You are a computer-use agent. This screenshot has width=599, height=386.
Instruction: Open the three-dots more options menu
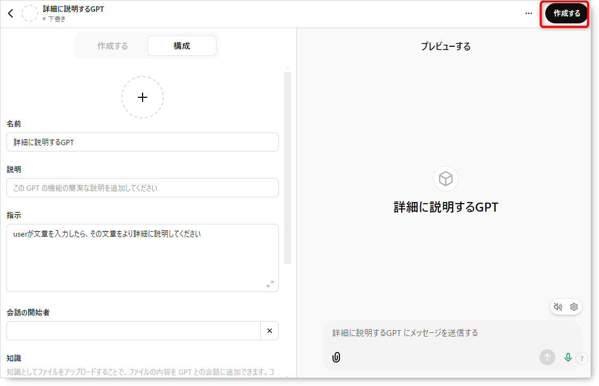click(528, 13)
